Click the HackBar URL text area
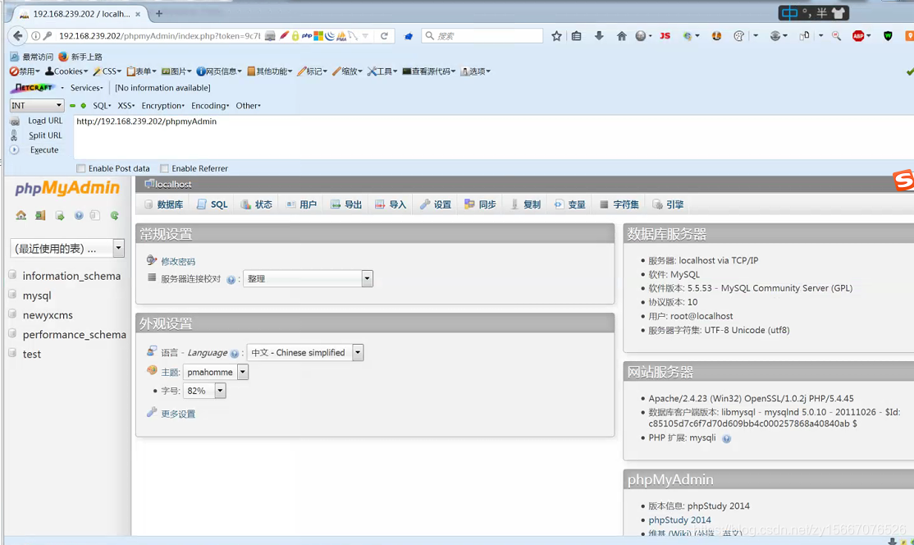914x545 pixels. click(493, 137)
